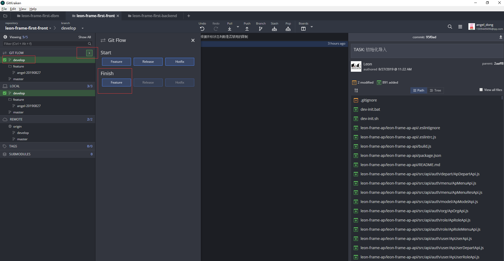Expand the Pull options dropdown arrow
Viewport: 504px width, 261px height.
click(238, 27)
